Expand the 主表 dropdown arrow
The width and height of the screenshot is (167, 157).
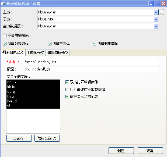pyautogui.click(x=156, y=12)
